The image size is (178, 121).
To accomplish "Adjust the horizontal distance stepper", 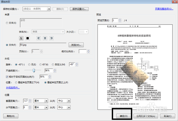I will [x=30, y=107].
